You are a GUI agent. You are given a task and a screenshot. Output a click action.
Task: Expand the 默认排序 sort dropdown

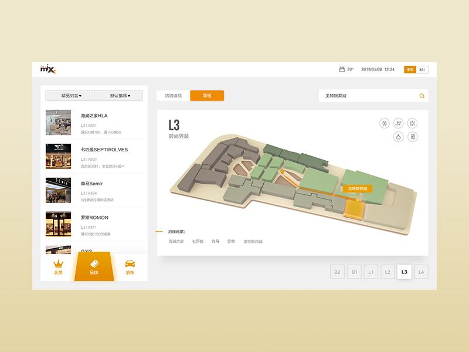coord(121,95)
